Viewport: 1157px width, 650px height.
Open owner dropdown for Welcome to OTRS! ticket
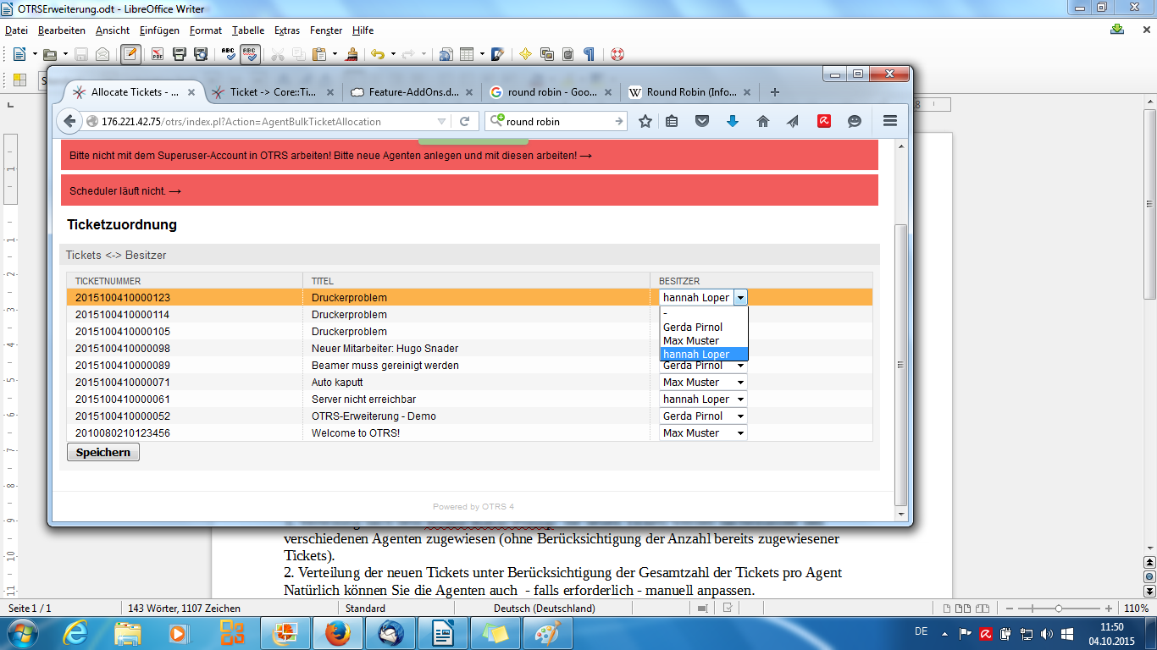(x=703, y=433)
